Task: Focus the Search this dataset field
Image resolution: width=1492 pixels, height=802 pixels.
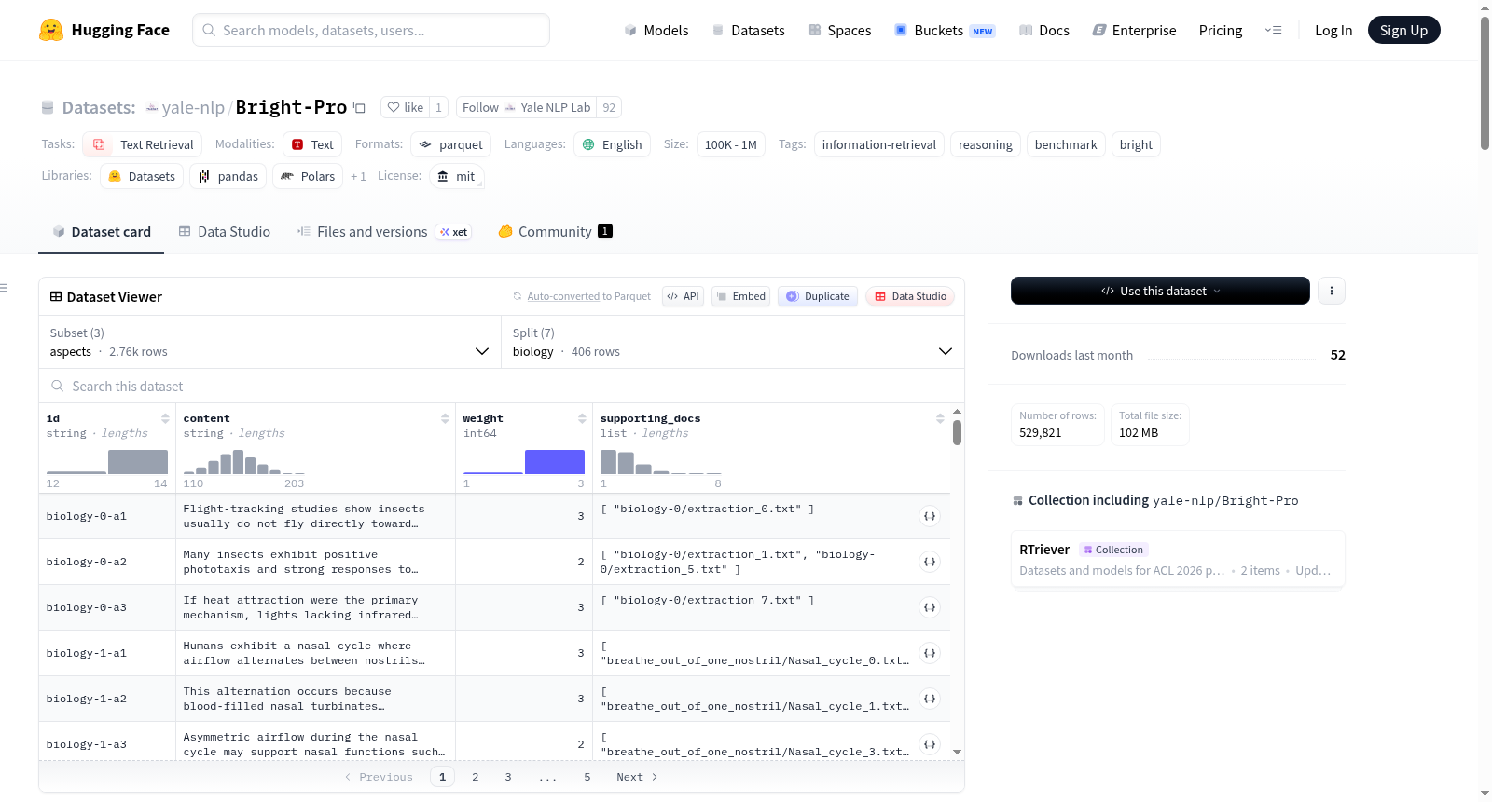Action: click(x=502, y=386)
